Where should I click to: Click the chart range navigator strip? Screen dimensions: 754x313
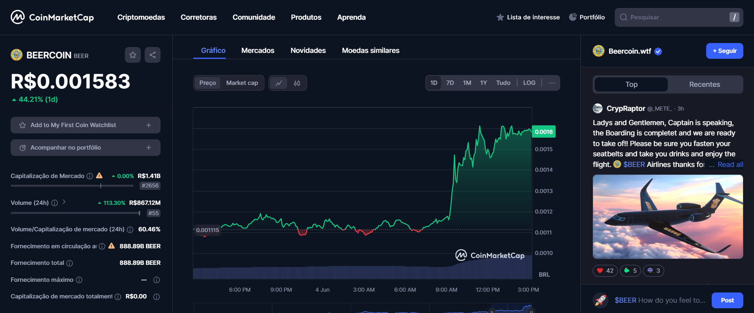click(363, 308)
